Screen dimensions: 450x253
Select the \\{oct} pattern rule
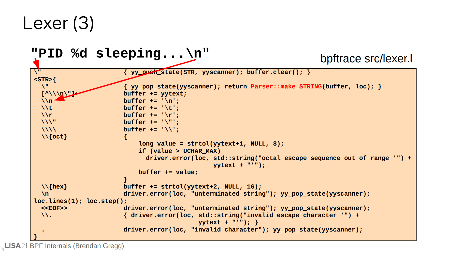[x=54, y=137]
